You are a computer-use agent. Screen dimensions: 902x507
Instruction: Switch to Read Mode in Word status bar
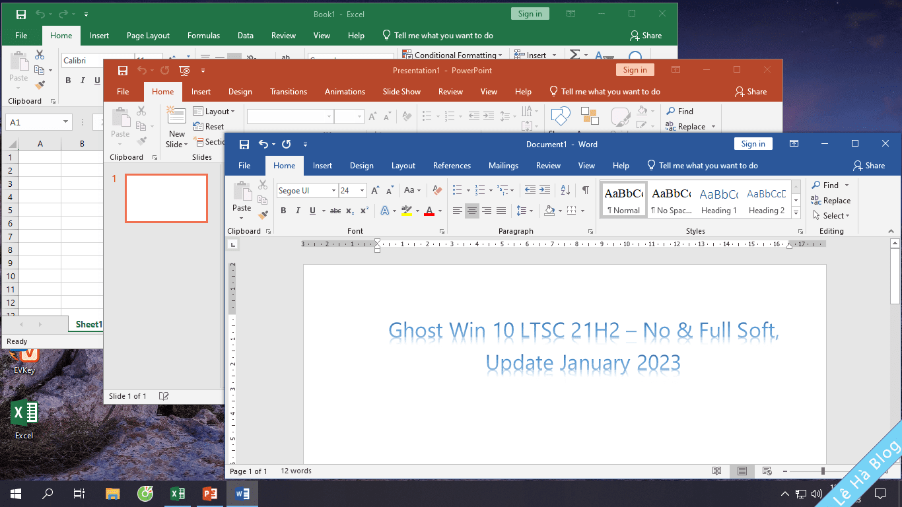(x=717, y=471)
